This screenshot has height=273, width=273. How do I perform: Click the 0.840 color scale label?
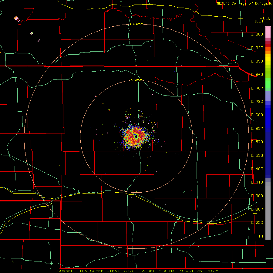coord(257,74)
